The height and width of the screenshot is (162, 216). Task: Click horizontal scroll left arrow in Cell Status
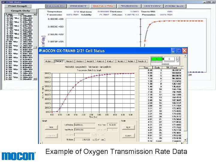(x=40, y=143)
